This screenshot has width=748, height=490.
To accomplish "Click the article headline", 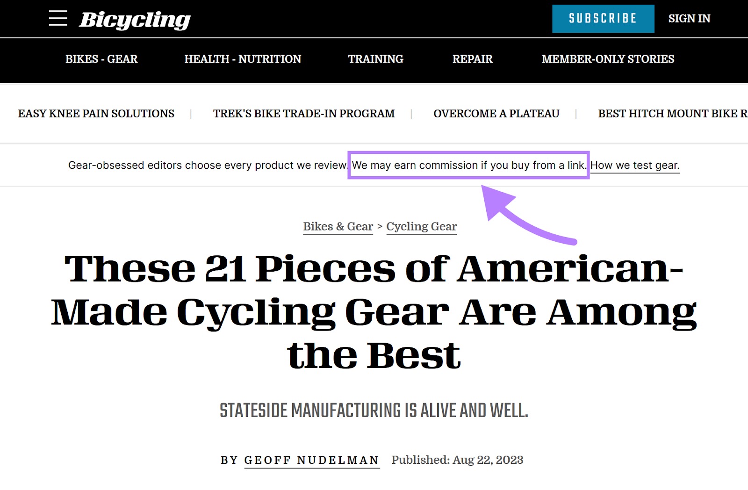I will (x=374, y=309).
